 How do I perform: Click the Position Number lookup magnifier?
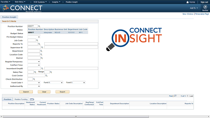(39, 26)
